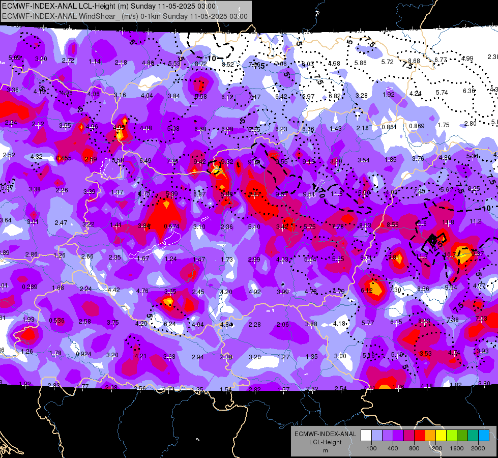Click the wind shear value 0.869
The height and width of the screenshot is (458, 498).
417,126
